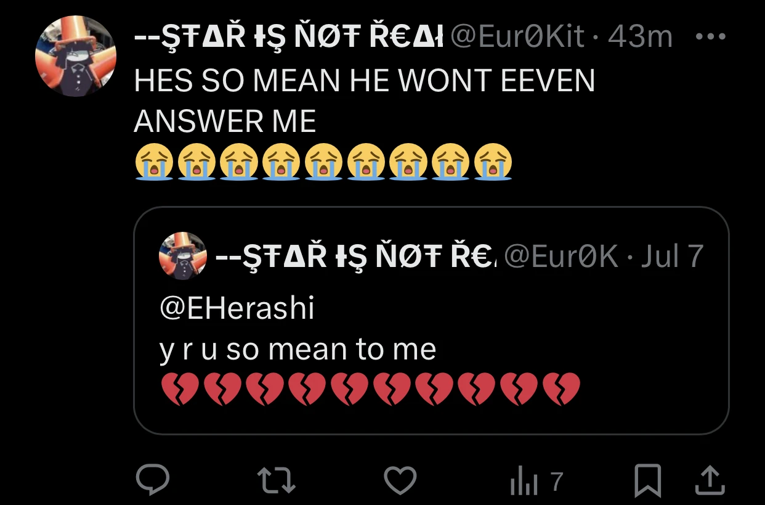Open the quoted tweet text 'y r u so mean to me'
This screenshot has width=765, height=505.
pyautogui.click(x=298, y=350)
